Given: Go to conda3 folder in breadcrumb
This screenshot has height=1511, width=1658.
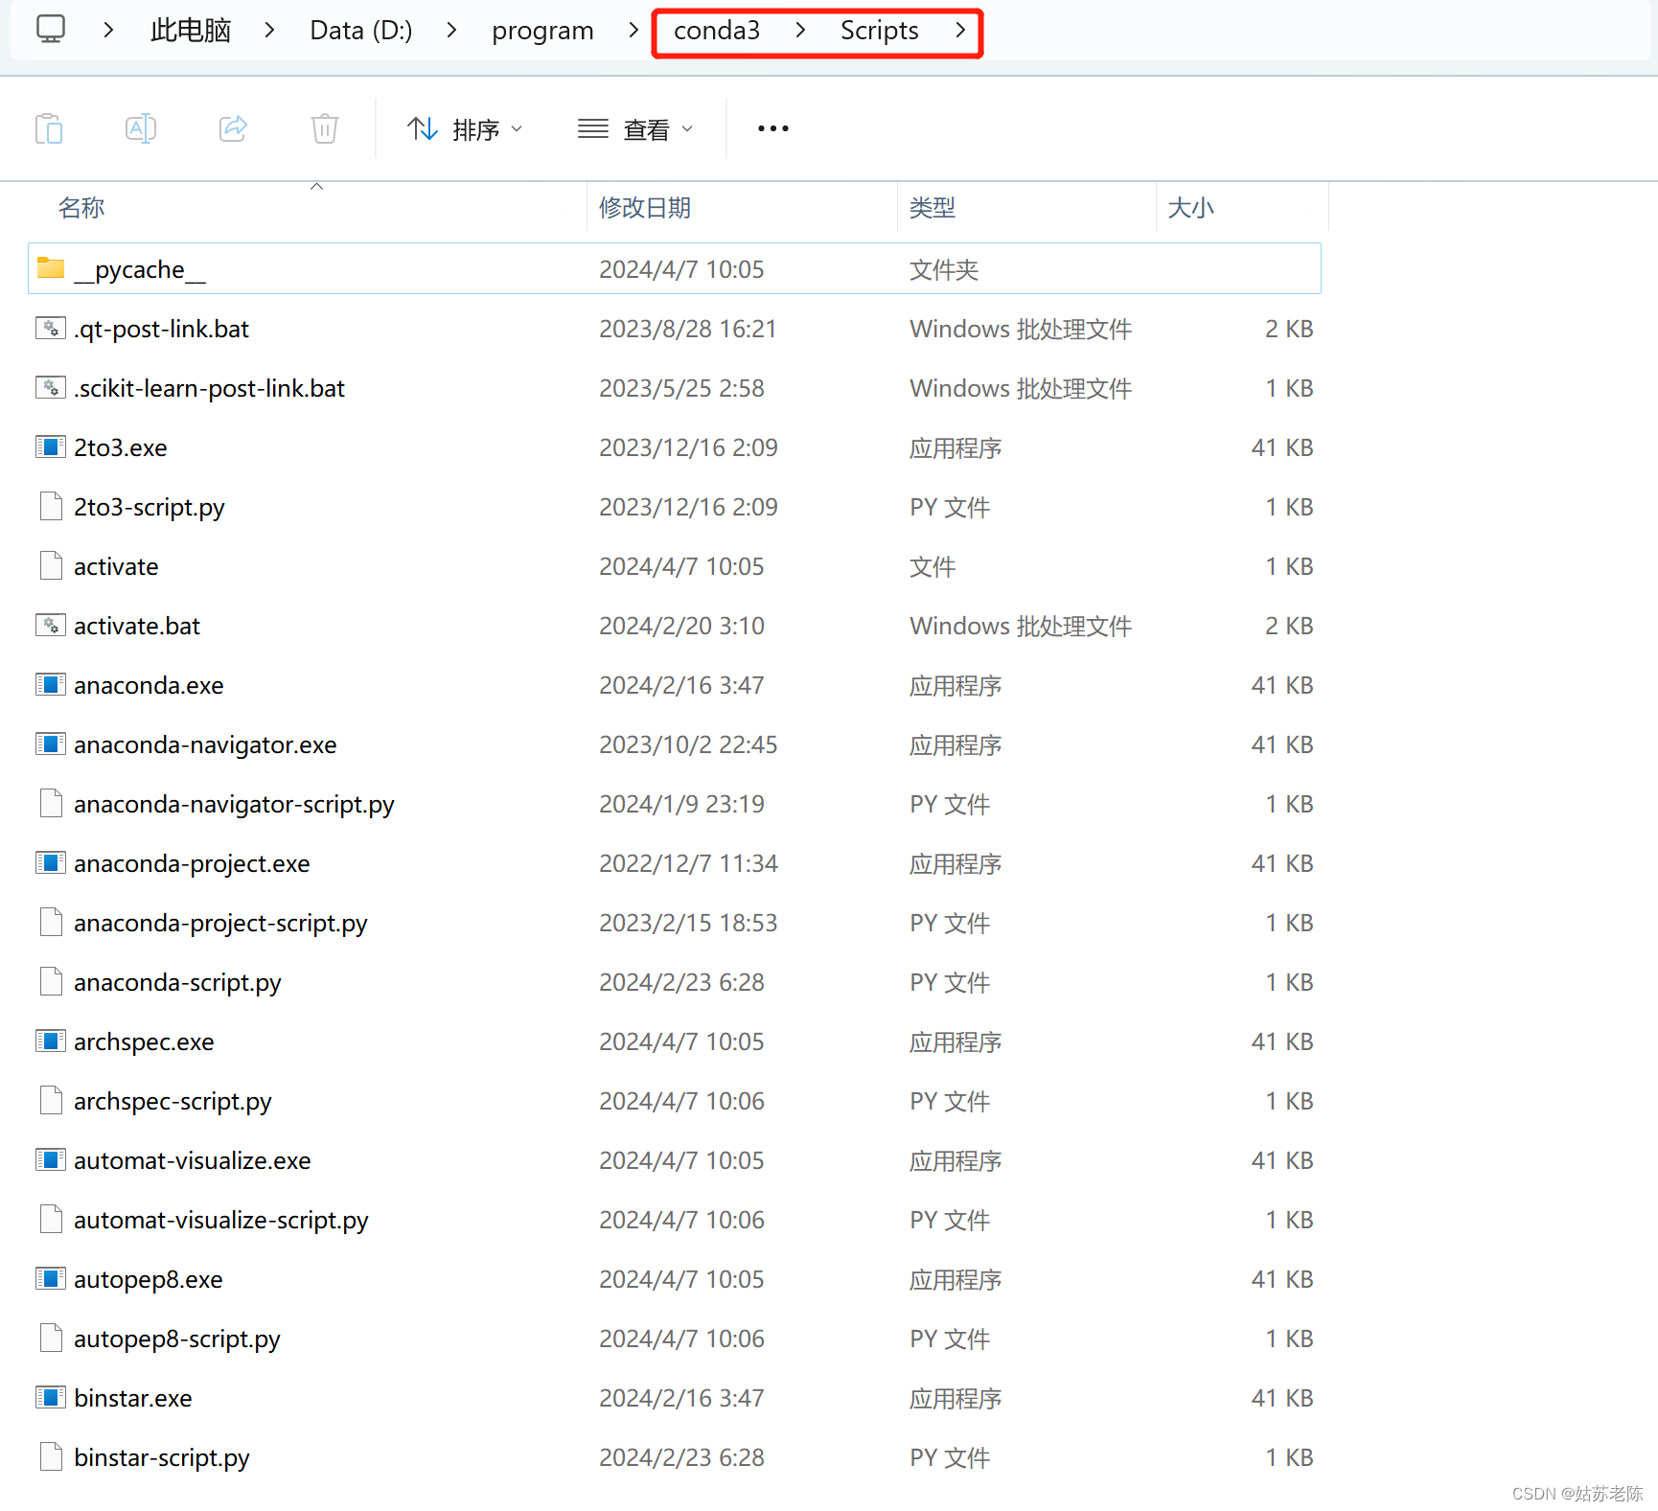Looking at the screenshot, I should pyautogui.click(x=717, y=30).
